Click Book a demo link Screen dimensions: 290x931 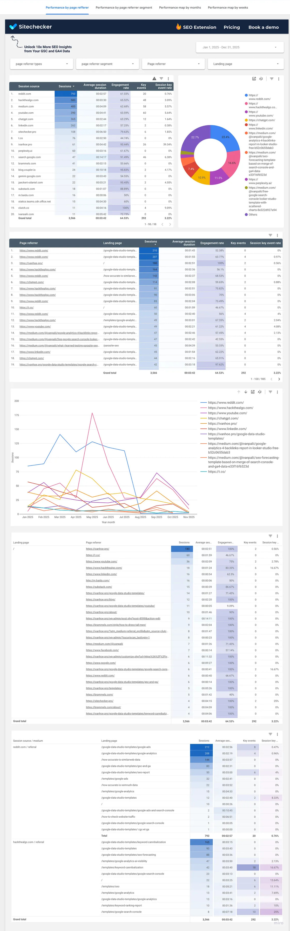264,27
